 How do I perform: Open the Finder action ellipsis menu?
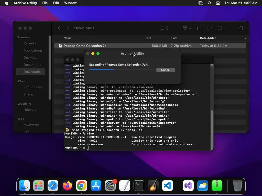(x=222, y=28)
